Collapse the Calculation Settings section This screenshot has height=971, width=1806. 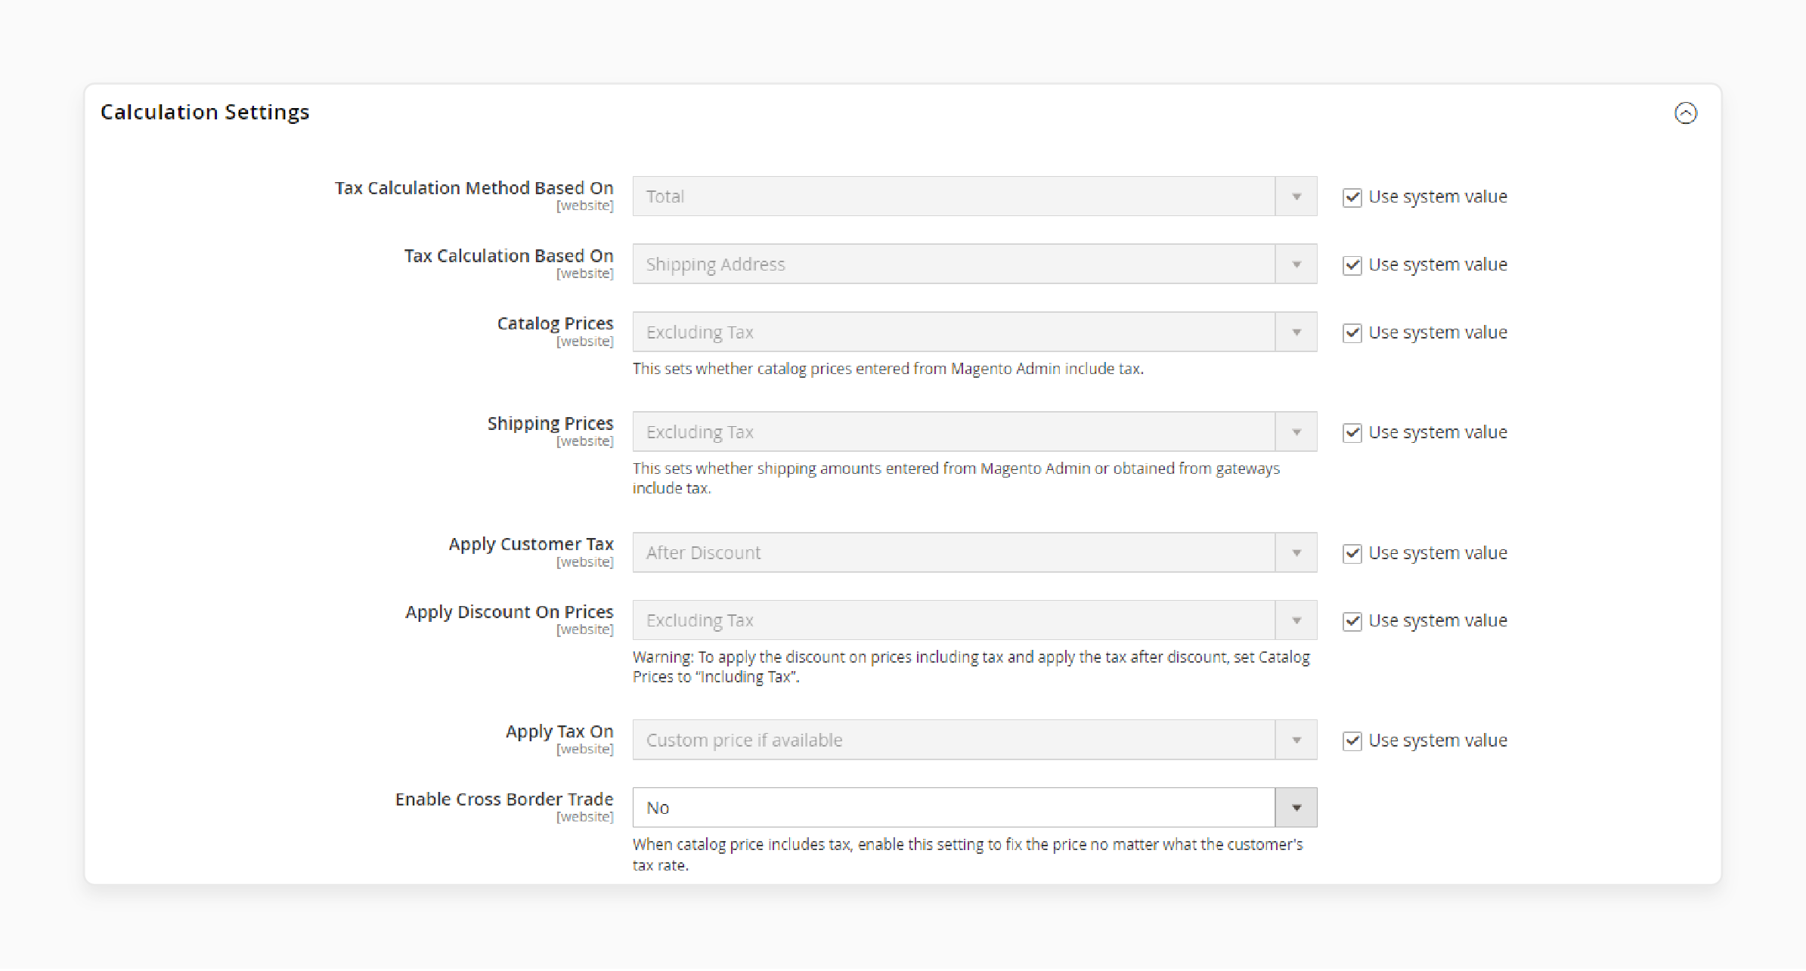click(x=1685, y=113)
